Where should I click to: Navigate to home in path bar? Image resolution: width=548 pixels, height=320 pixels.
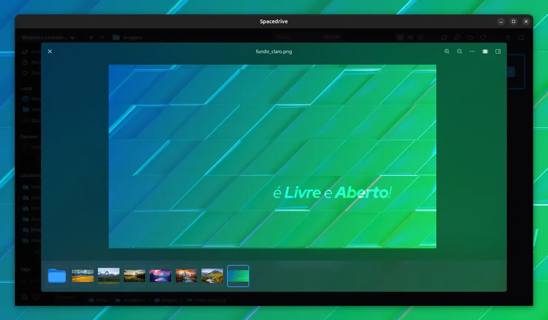[x=98, y=300]
